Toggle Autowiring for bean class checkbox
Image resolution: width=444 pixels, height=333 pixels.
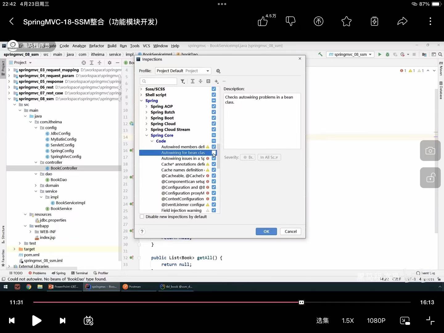[214, 153]
